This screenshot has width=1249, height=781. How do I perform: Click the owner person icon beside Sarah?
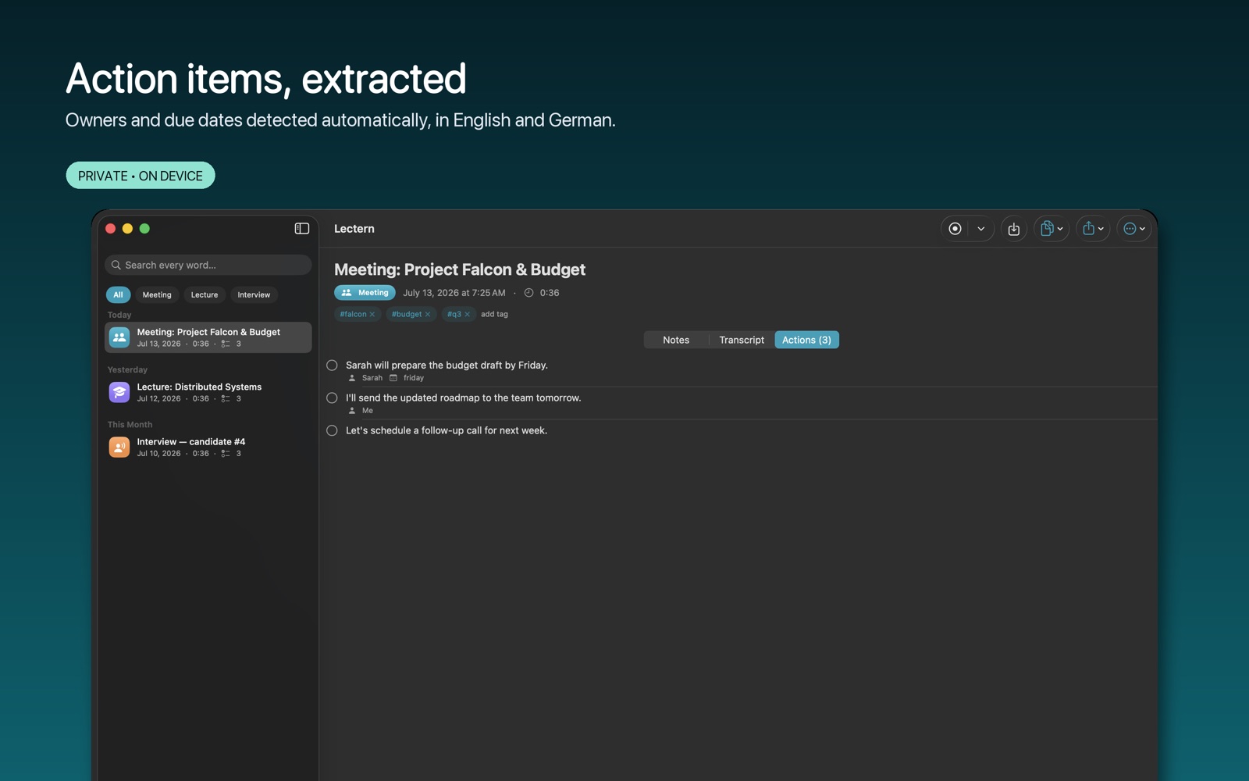point(352,378)
